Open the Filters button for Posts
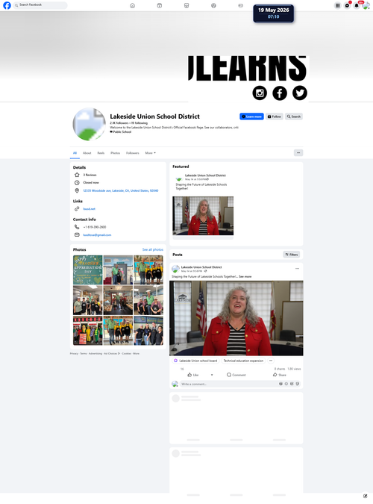373x504 pixels. click(292, 255)
